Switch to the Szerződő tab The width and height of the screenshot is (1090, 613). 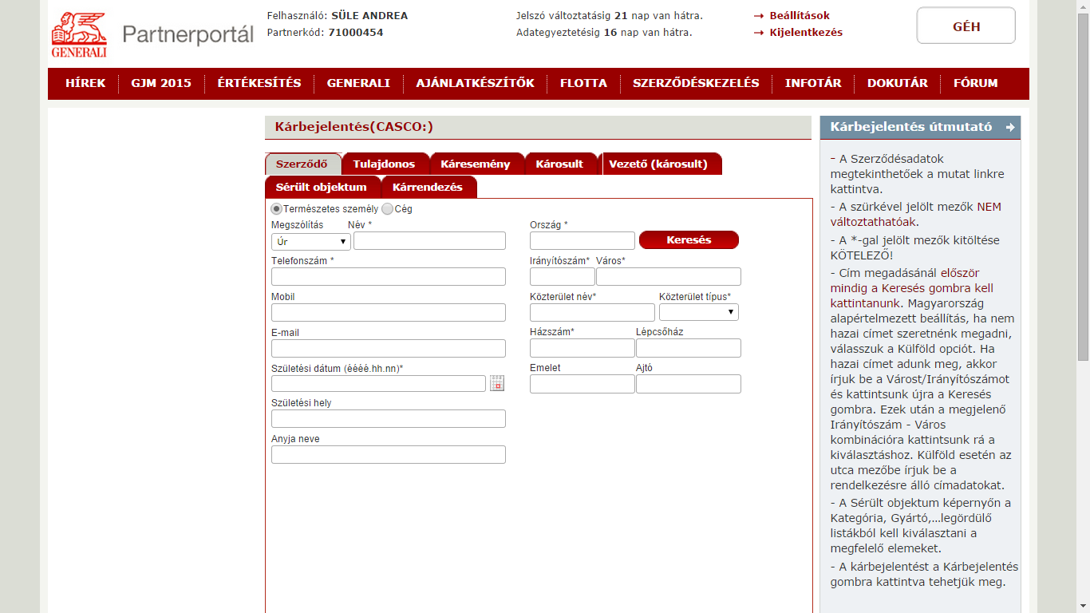(302, 164)
